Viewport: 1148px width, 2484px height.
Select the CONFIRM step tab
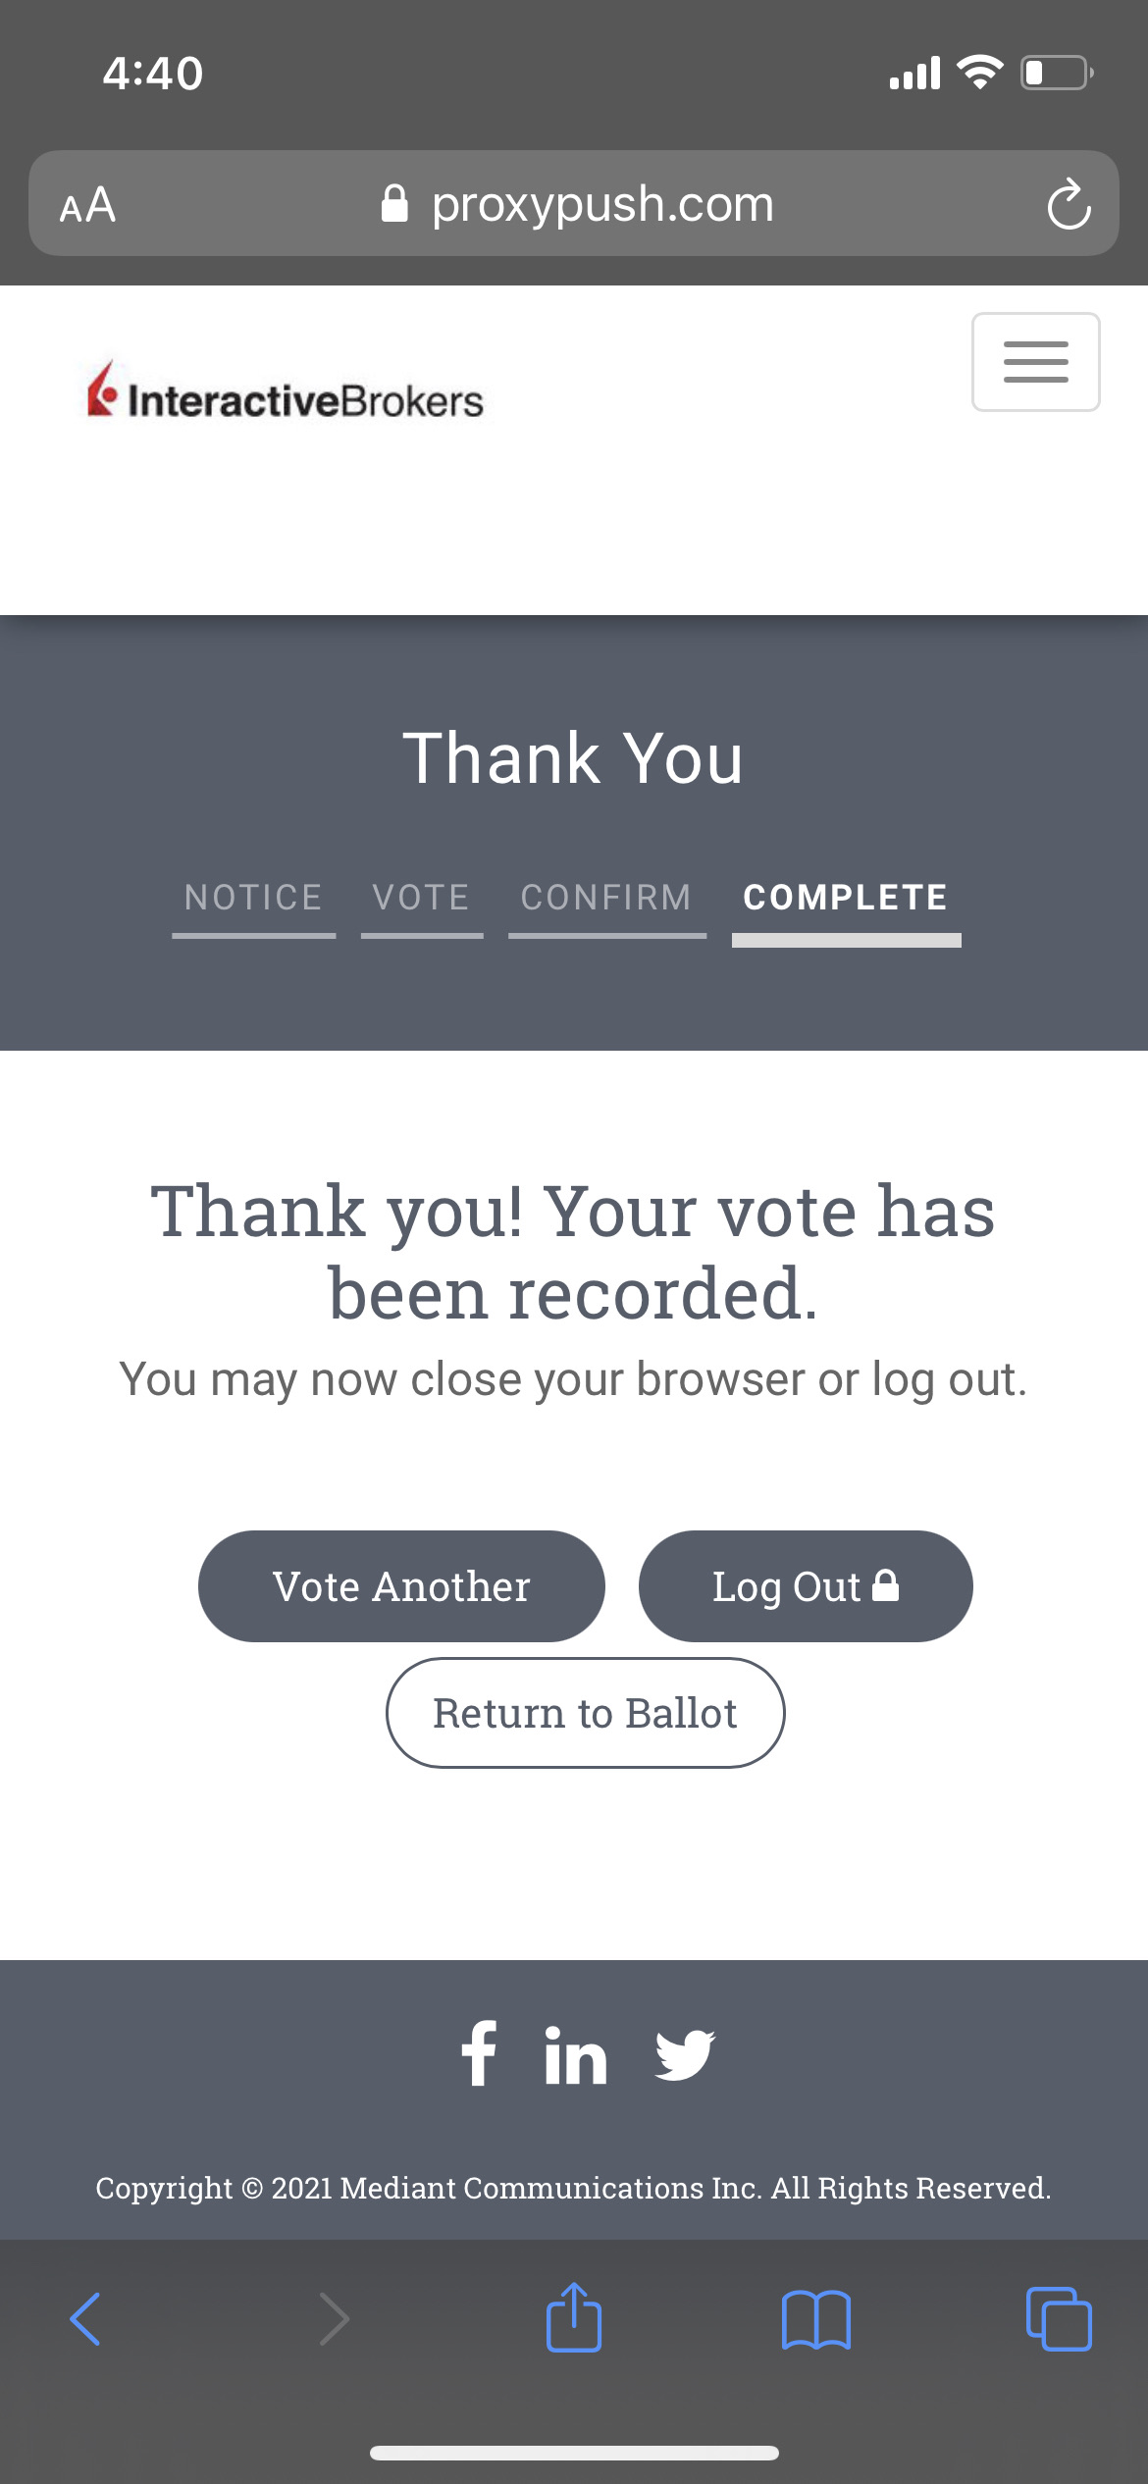(x=606, y=898)
